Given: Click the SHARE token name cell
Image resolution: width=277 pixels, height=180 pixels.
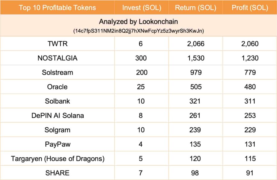Looking at the screenshot, I should [x=57, y=173].
